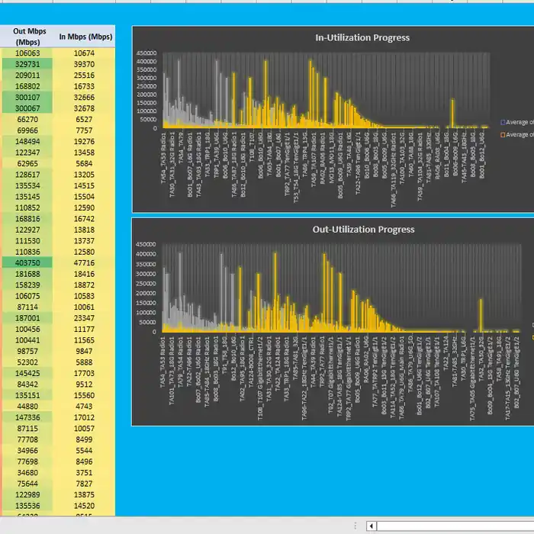The width and height of the screenshot is (534, 534).
Task: Click the 110852 cell
Action: 27,207
